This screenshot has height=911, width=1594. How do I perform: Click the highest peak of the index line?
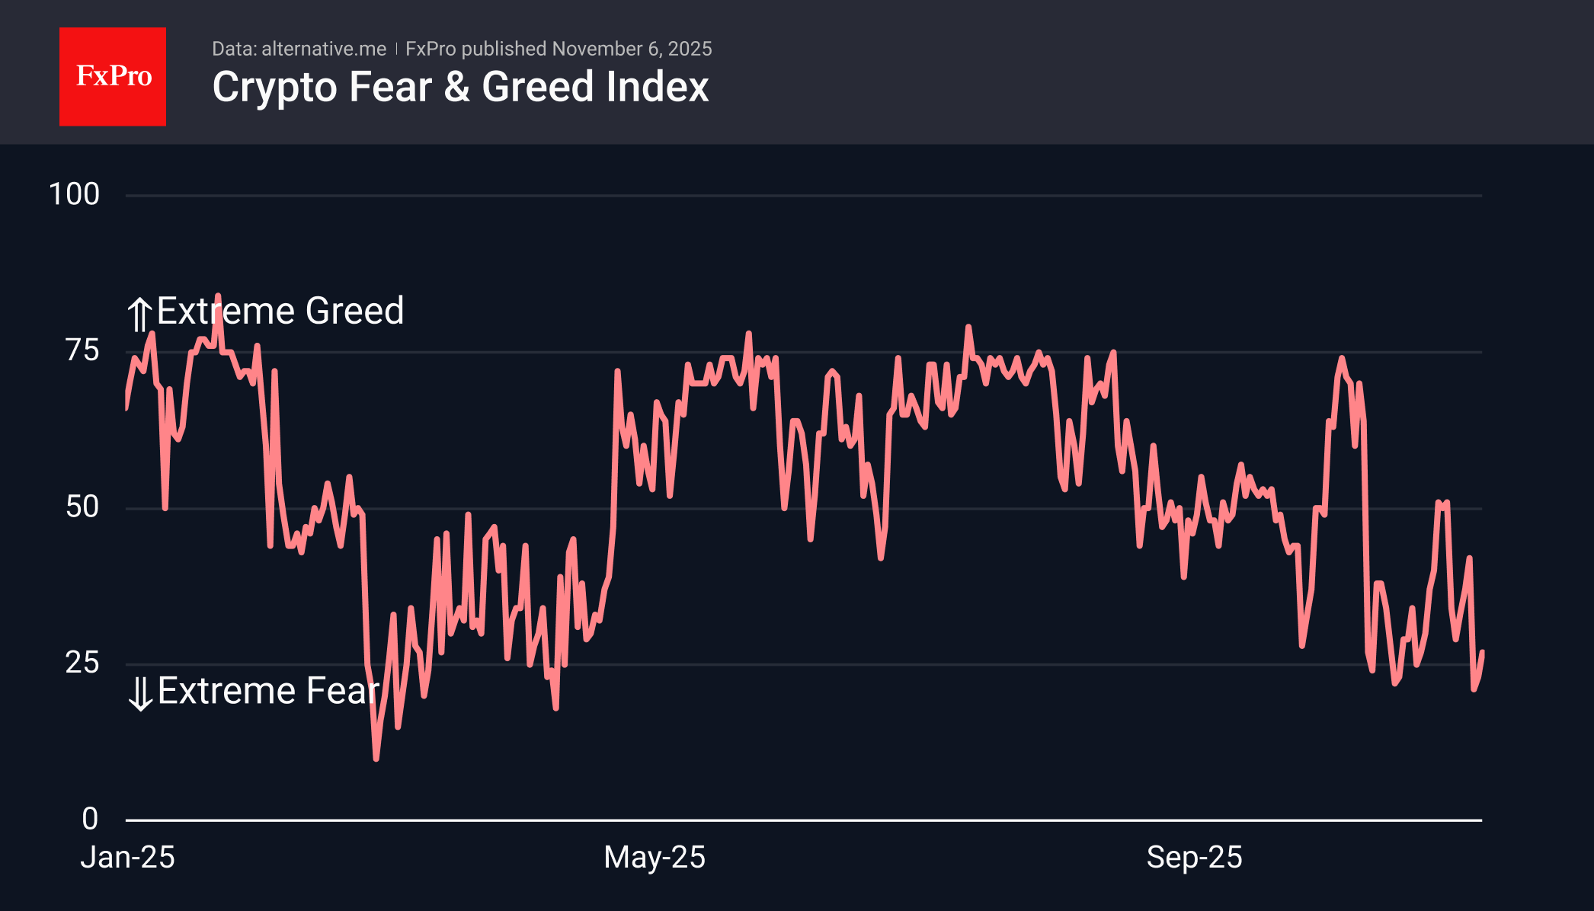tap(218, 296)
